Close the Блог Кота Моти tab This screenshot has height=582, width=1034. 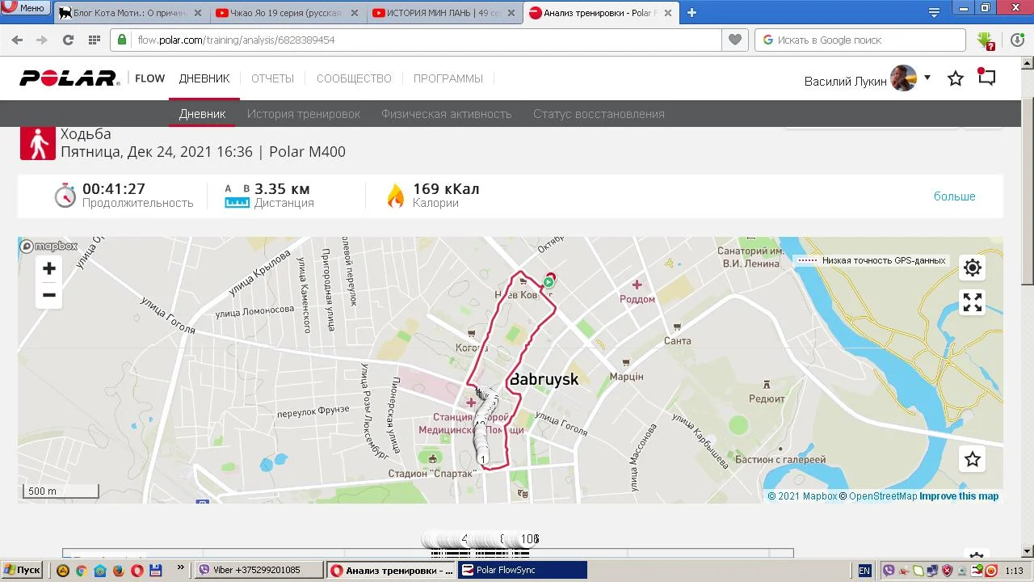pyautogui.click(x=198, y=13)
